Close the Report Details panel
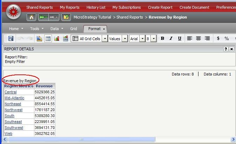The image size is (236, 144). (231, 49)
